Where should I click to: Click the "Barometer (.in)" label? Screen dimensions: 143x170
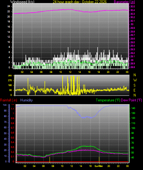[x=124, y=2]
